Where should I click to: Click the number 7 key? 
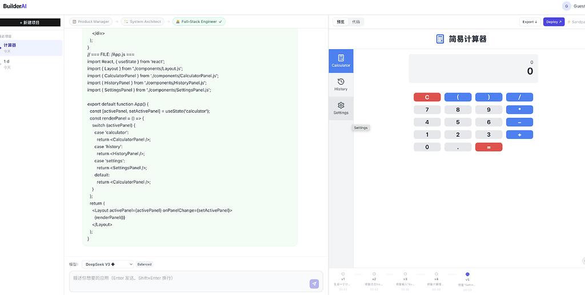click(427, 110)
